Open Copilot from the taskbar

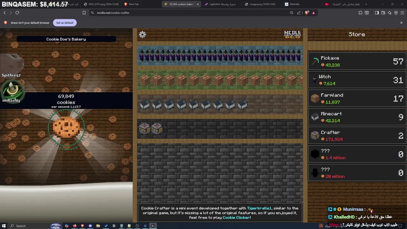[67, 226]
